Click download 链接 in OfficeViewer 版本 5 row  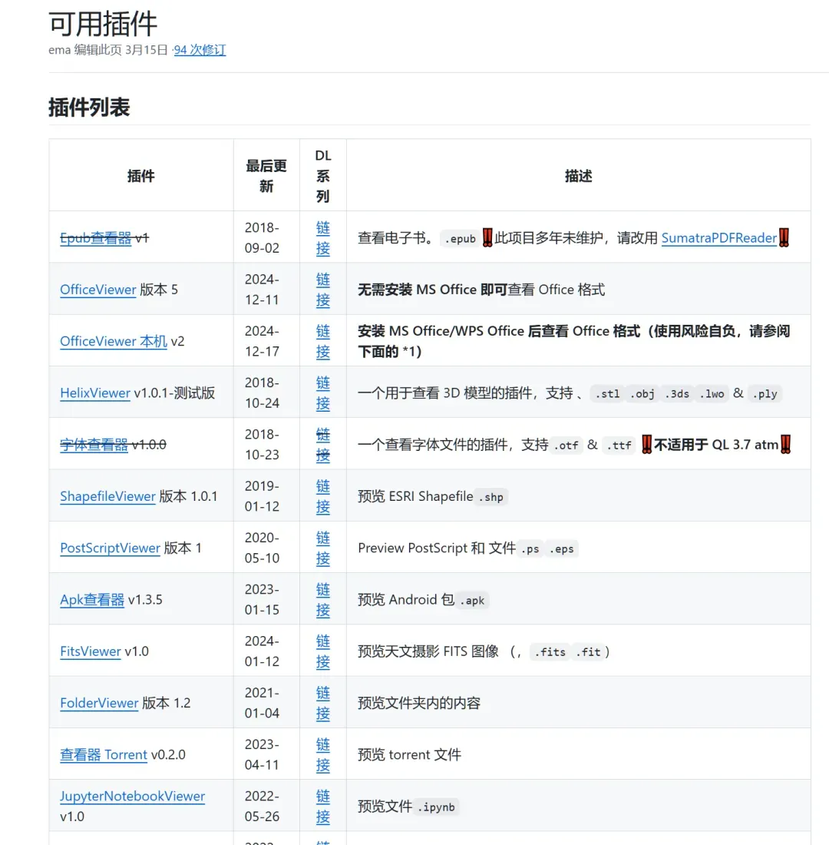point(322,290)
